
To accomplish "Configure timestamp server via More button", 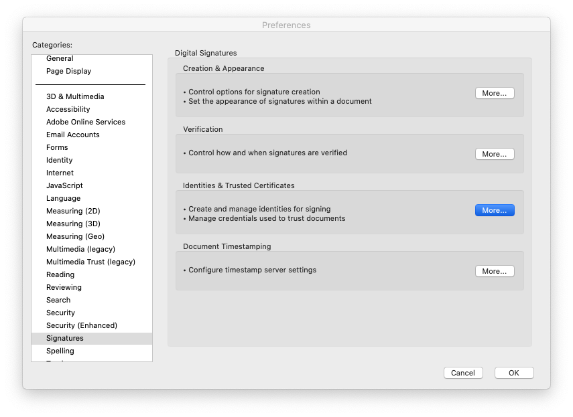I will tap(494, 271).
